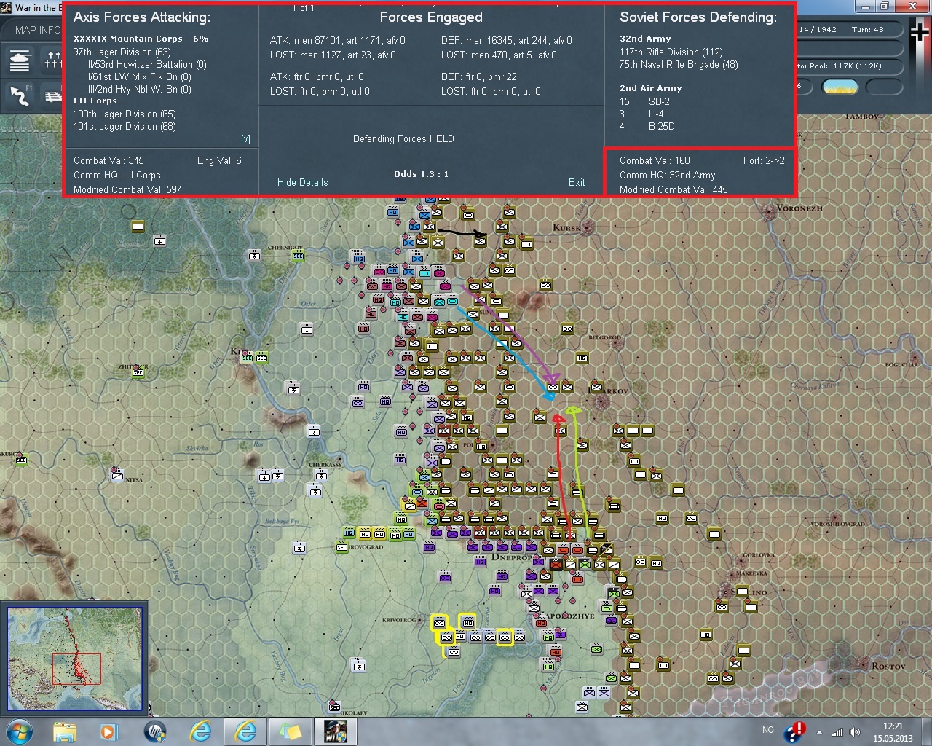This screenshot has height=746, width=932.
Task: Click the Fort: 2->2 value
Action: 764,161
